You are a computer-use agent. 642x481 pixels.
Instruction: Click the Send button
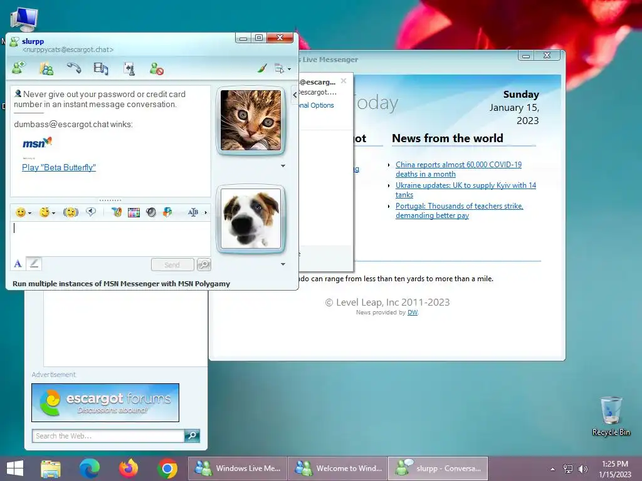tap(172, 265)
